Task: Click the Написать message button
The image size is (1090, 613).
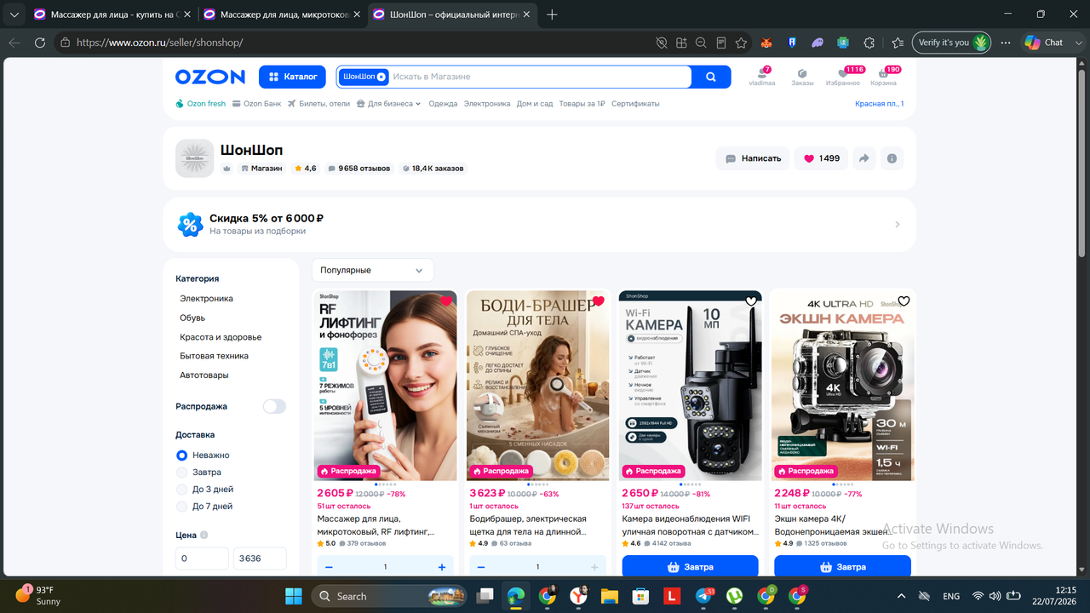Action: (x=753, y=158)
